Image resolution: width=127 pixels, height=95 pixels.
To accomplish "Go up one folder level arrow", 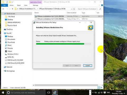I will coord(12,9).
